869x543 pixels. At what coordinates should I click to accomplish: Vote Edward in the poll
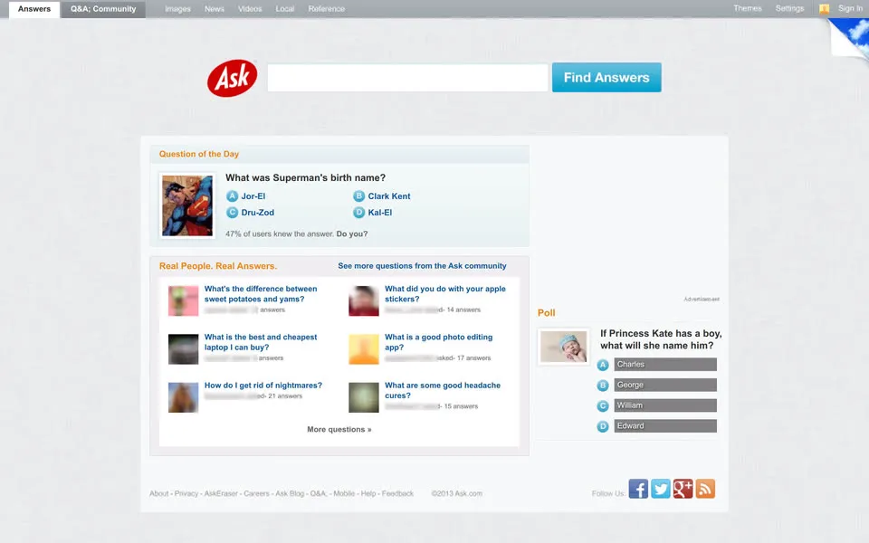click(665, 425)
